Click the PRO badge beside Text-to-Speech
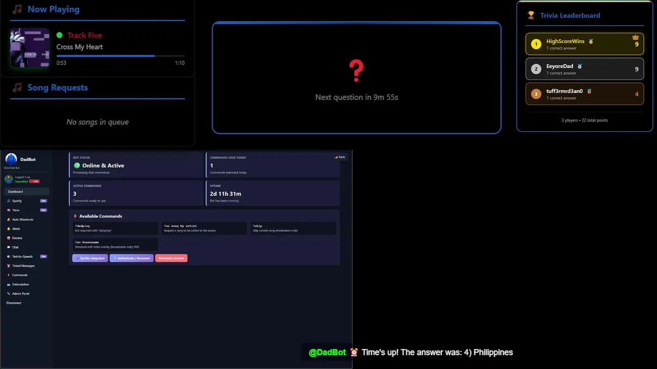 (x=44, y=256)
